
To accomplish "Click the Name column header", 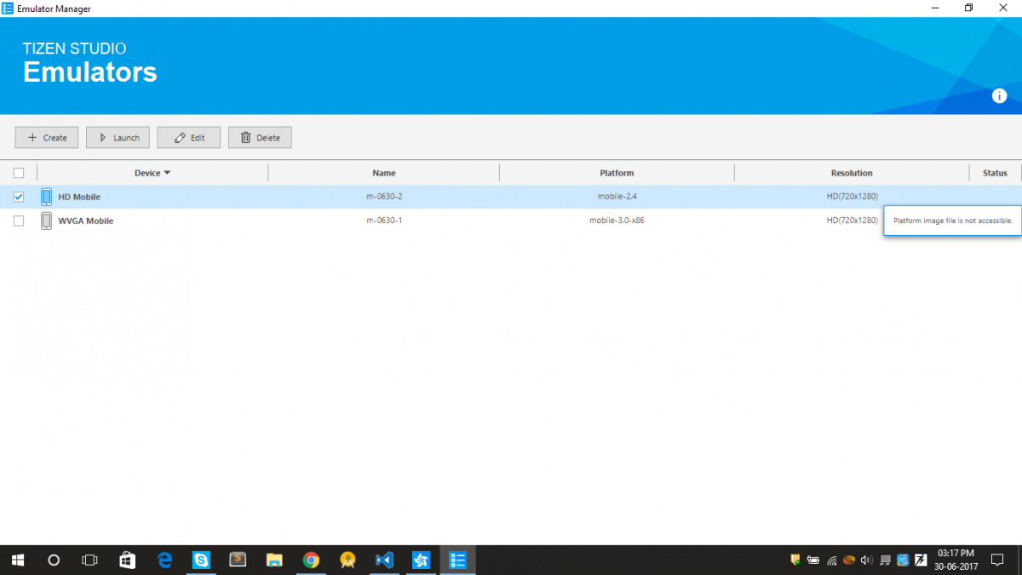I will pos(383,173).
